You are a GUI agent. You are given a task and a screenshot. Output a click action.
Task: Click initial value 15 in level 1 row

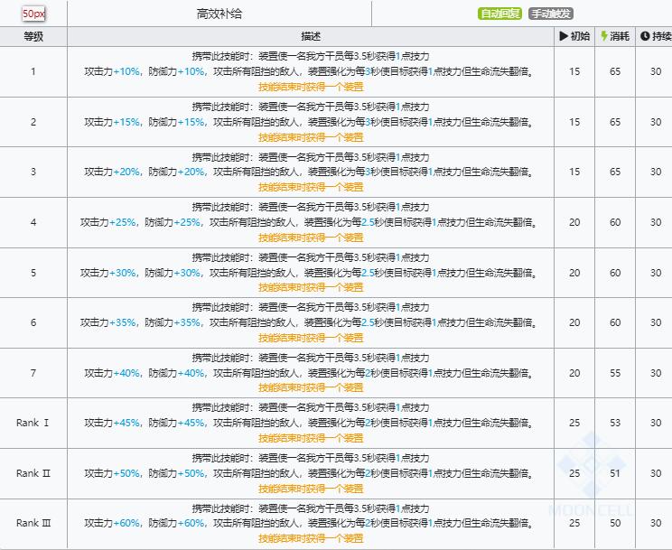coord(574,71)
